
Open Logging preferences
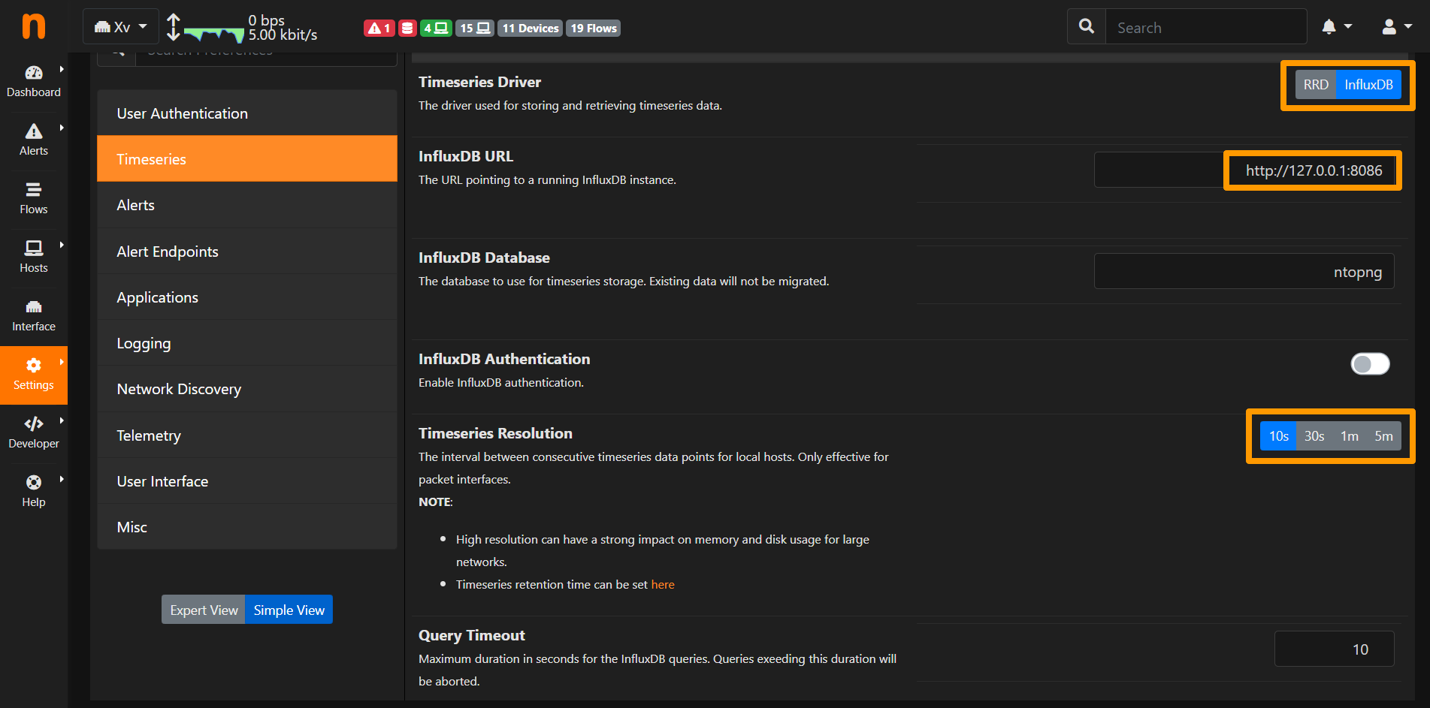[247, 343]
